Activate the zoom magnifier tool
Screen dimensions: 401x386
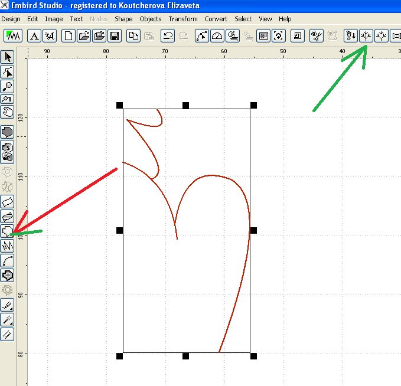point(8,86)
